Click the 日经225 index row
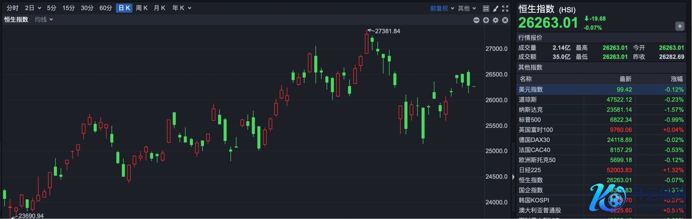 (x=601, y=170)
